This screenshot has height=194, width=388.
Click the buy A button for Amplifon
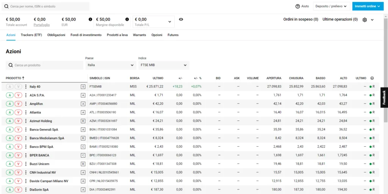(x=9, y=104)
